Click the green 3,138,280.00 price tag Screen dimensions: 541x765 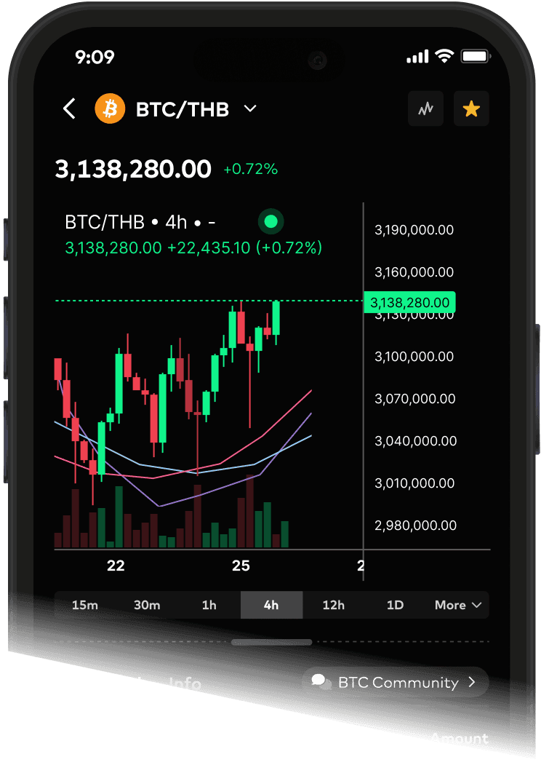409,303
